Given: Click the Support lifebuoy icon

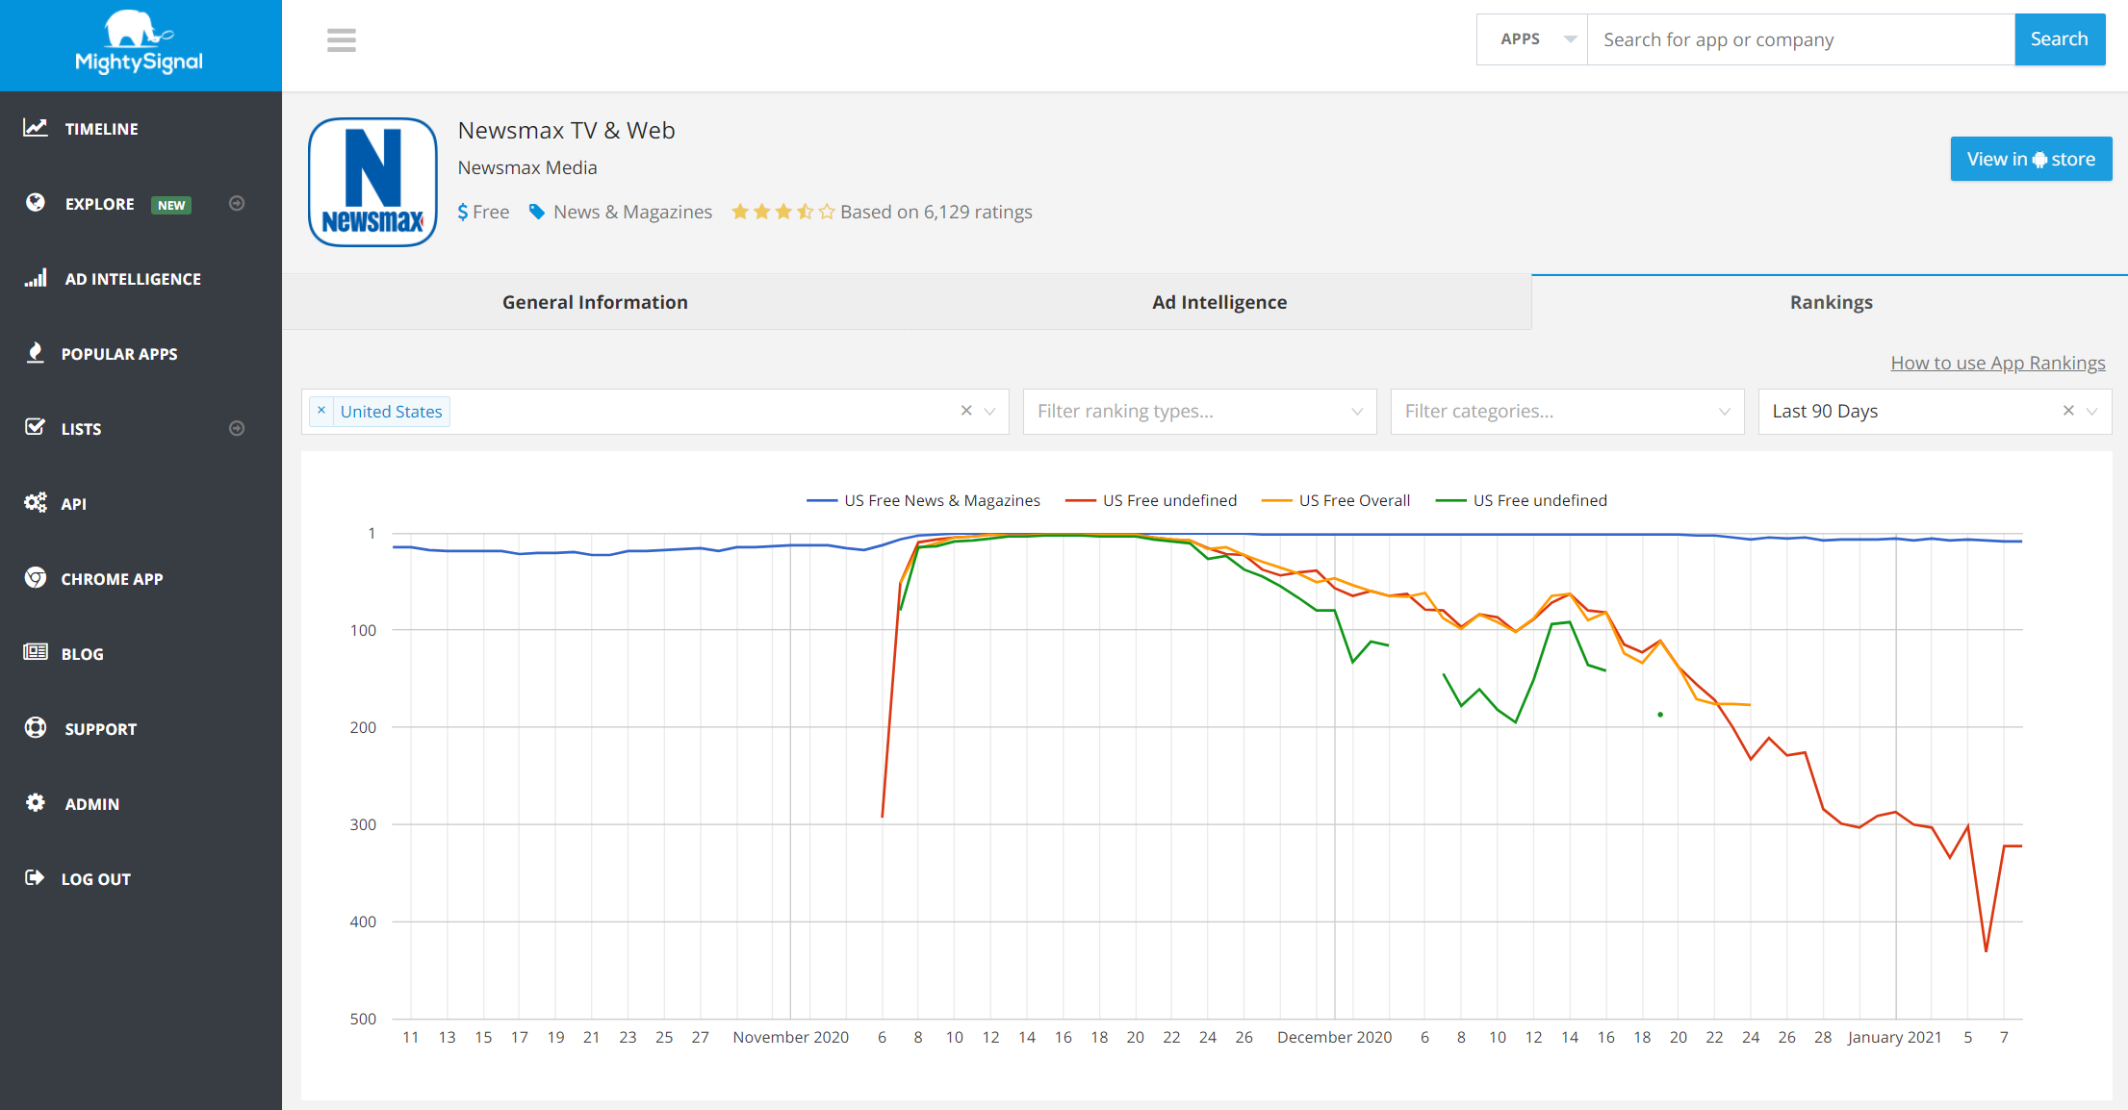Looking at the screenshot, I should 36,727.
